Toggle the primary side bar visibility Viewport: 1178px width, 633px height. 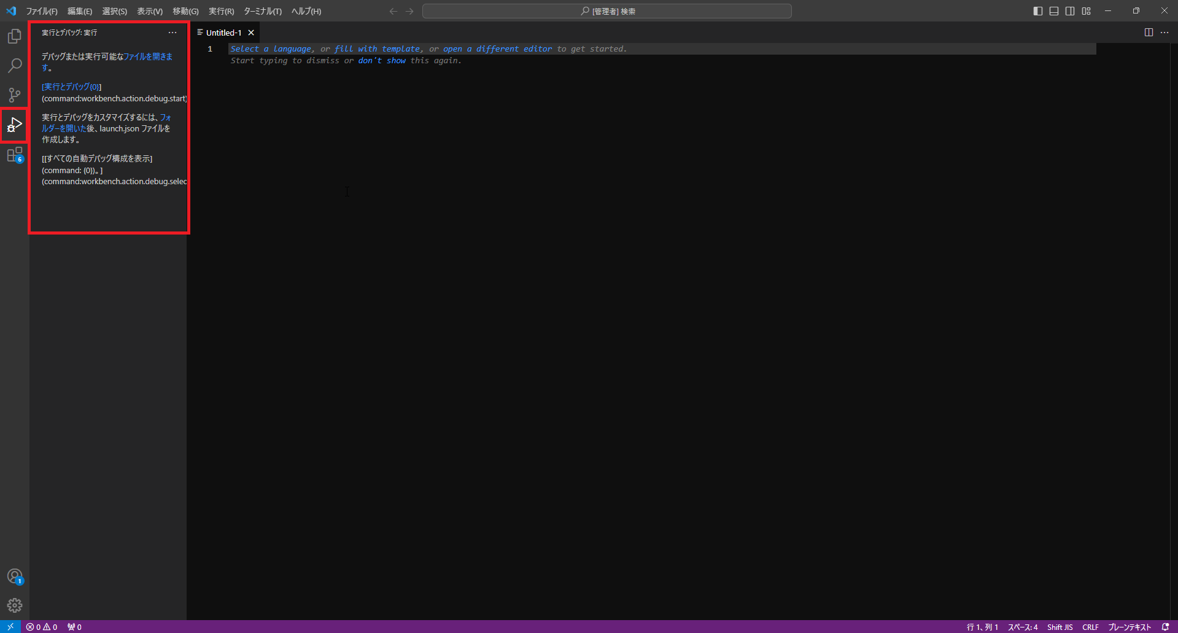tap(1038, 11)
